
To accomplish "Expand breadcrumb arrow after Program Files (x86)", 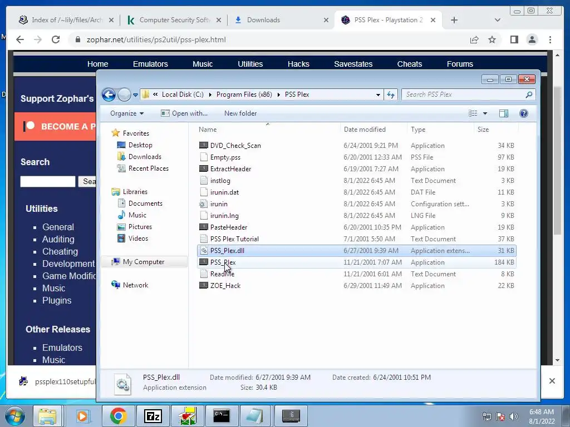I will coord(278,95).
